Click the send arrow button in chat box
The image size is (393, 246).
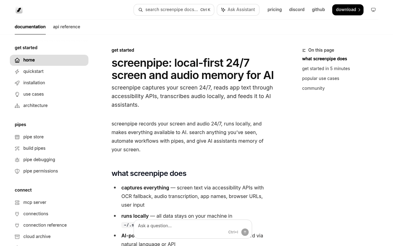[245, 232]
